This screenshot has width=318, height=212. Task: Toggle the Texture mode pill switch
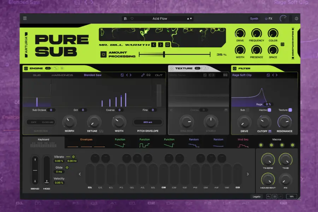click(x=197, y=68)
